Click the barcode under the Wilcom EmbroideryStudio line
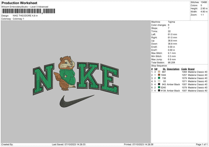Image resolution: width=209 pixels, height=147 pixels. pos(29,11)
